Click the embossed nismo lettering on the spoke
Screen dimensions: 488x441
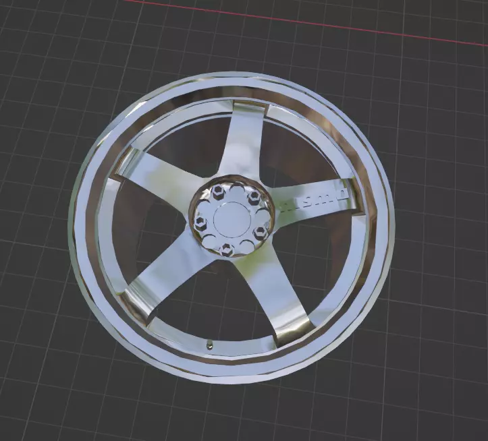(x=313, y=200)
